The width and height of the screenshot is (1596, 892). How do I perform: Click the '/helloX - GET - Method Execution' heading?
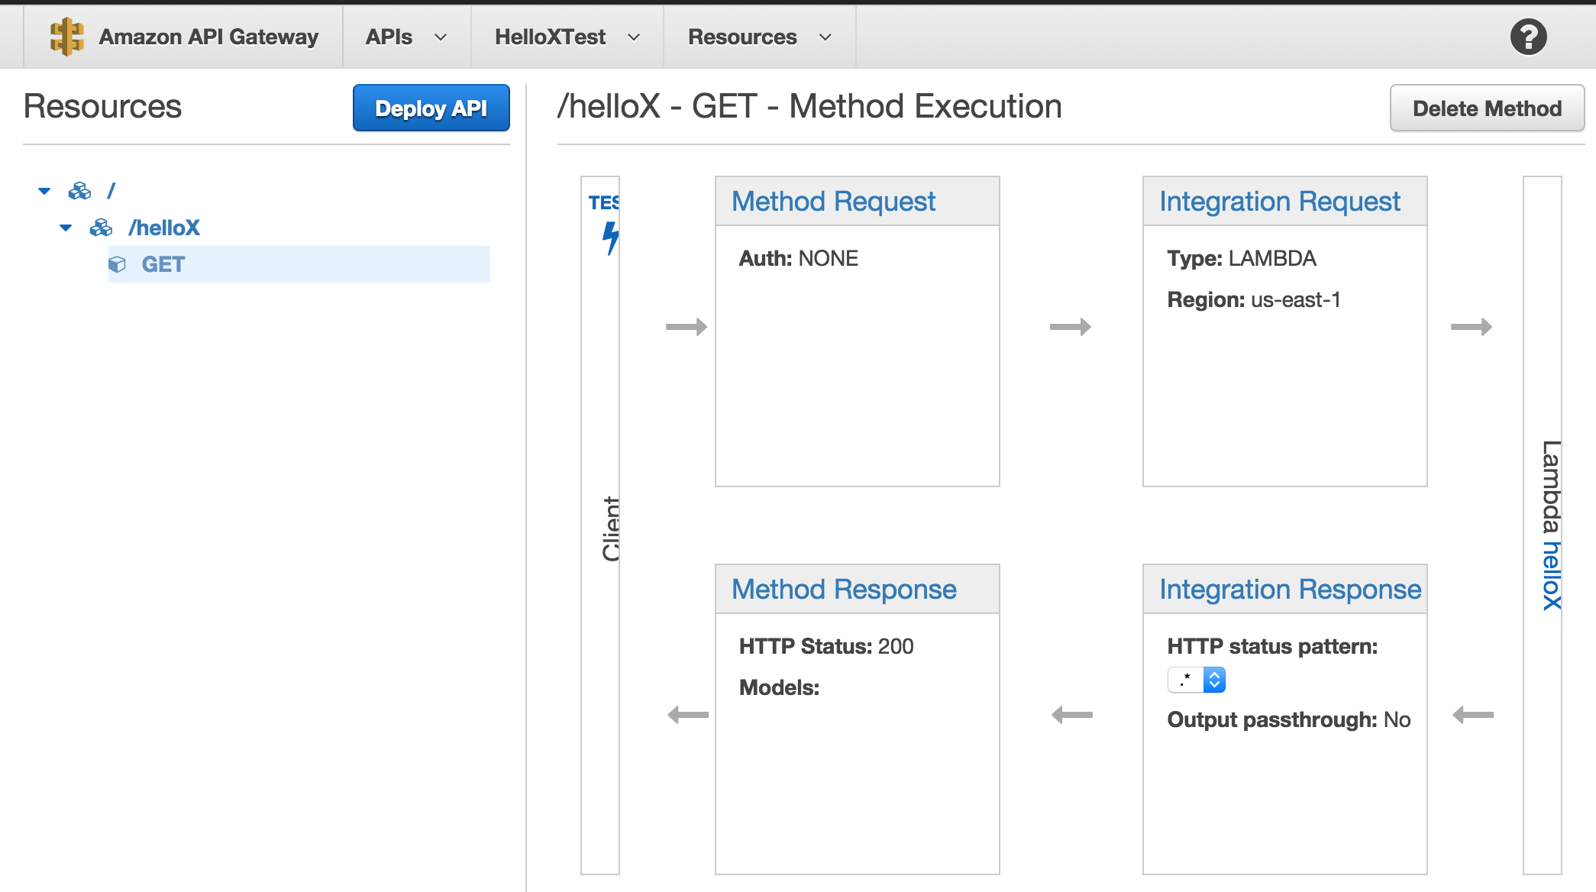(x=809, y=106)
